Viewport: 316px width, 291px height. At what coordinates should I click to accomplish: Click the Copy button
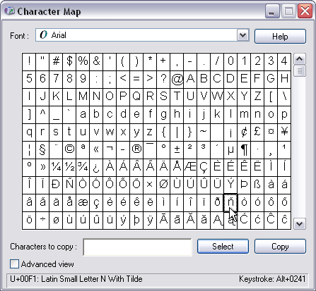pyautogui.click(x=280, y=247)
